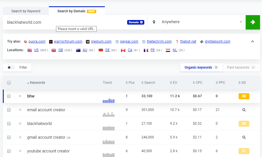Click the warriorforum favicon
Viewport: 262px width, 157px height.
point(51,42)
